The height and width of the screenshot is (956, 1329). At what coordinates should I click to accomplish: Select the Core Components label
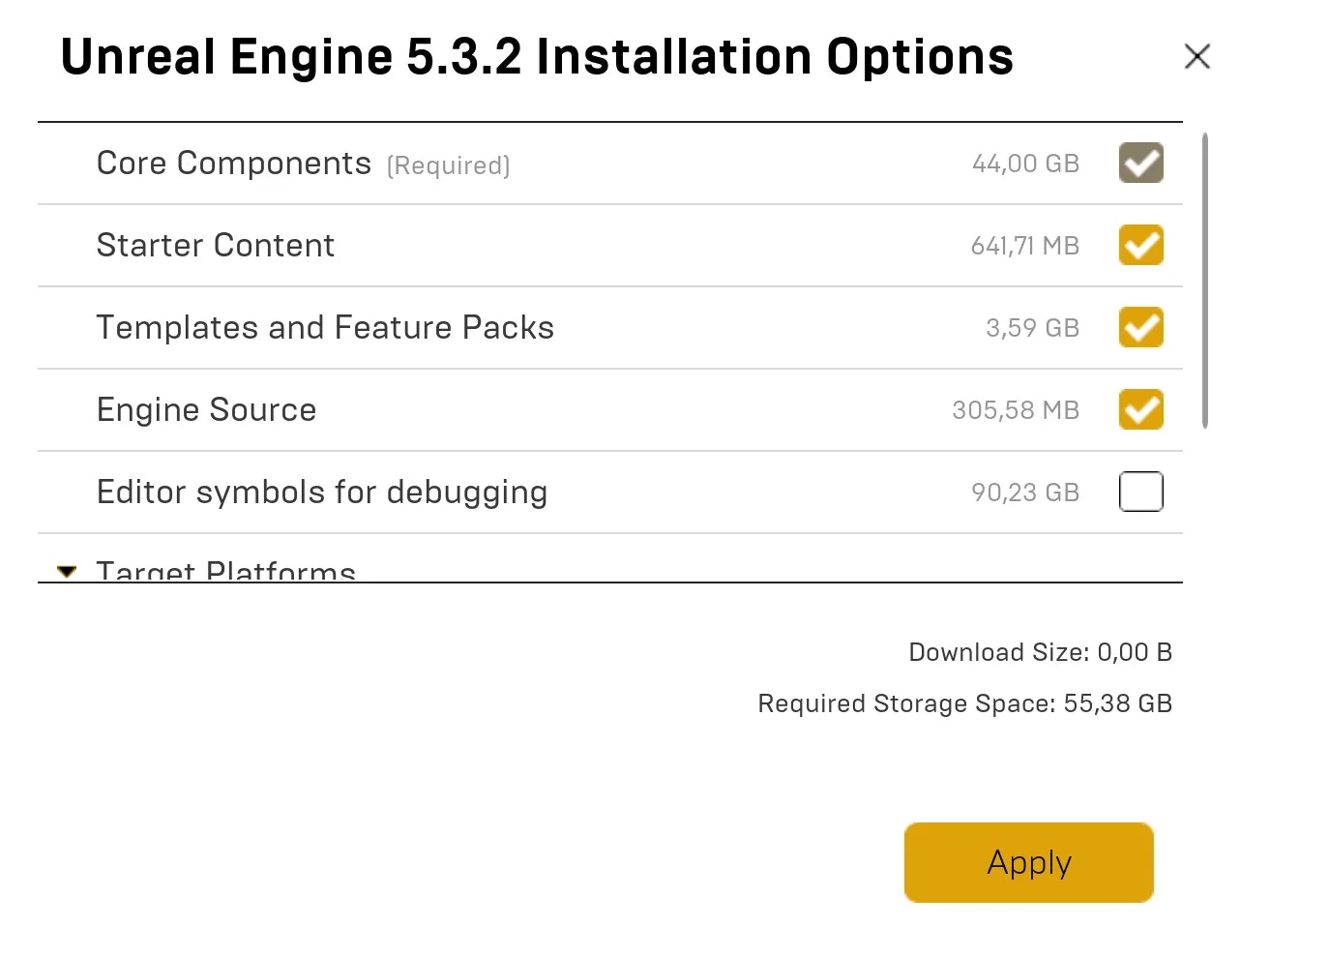(234, 164)
